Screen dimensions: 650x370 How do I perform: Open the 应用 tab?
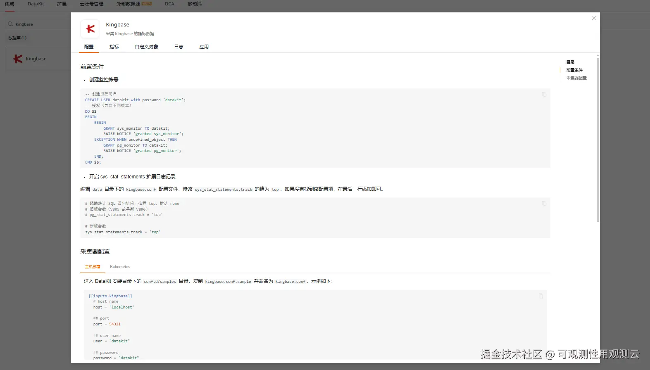tap(204, 47)
